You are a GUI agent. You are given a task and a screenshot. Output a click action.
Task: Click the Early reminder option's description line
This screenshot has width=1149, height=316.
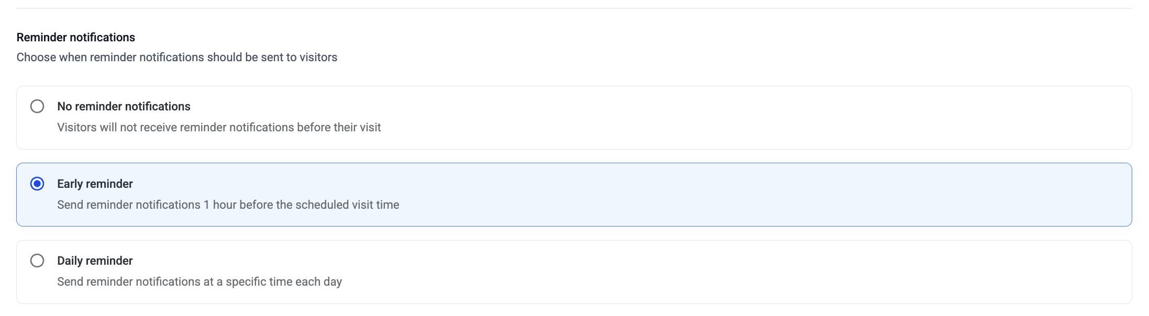[x=228, y=205]
